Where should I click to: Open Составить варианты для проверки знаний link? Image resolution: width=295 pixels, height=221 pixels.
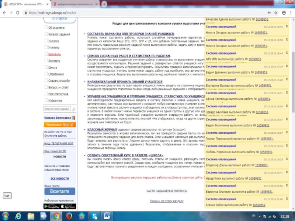click(131, 34)
